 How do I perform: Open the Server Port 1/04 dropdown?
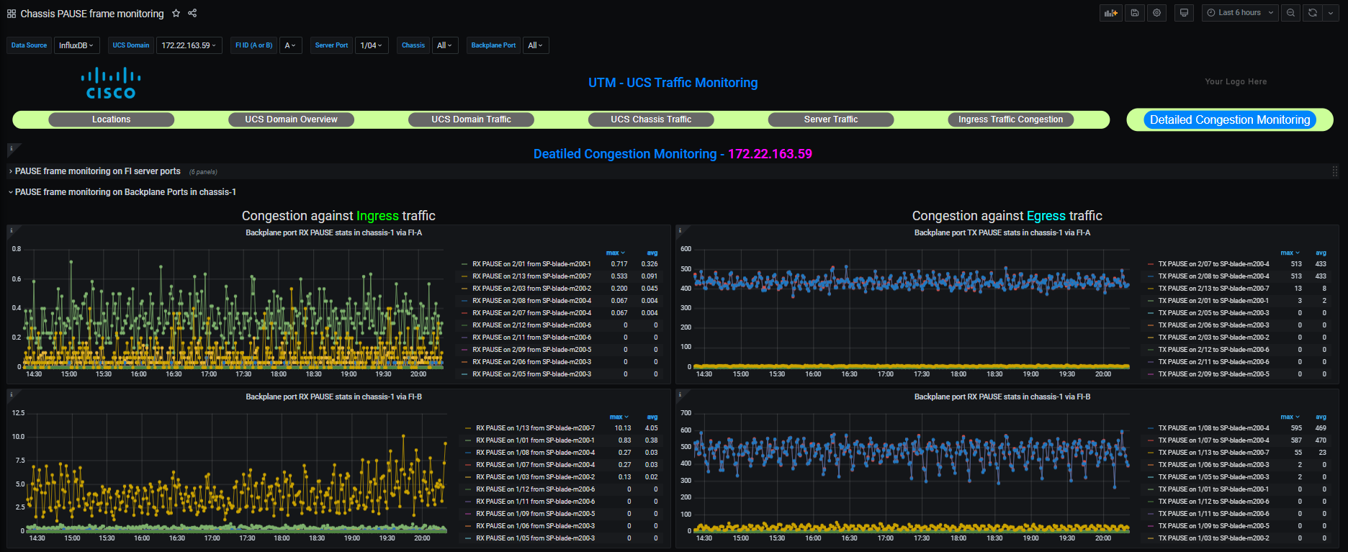(x=372, y=45)
